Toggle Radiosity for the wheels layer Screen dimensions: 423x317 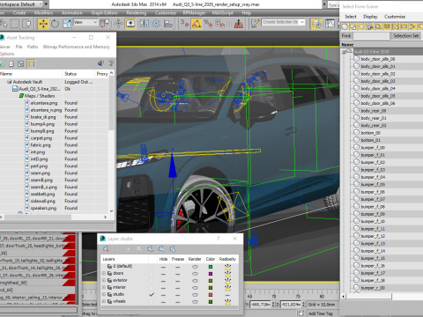tap(227, 301)
